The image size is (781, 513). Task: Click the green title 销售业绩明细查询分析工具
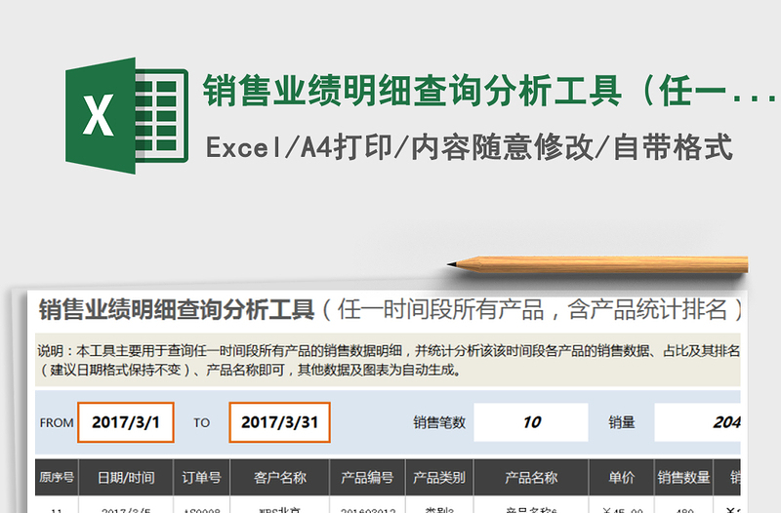[412, 91]
